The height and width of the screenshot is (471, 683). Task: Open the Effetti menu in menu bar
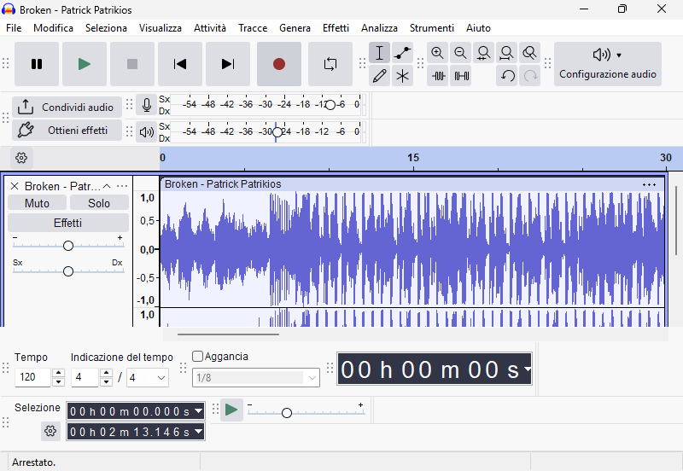[336, 28]
